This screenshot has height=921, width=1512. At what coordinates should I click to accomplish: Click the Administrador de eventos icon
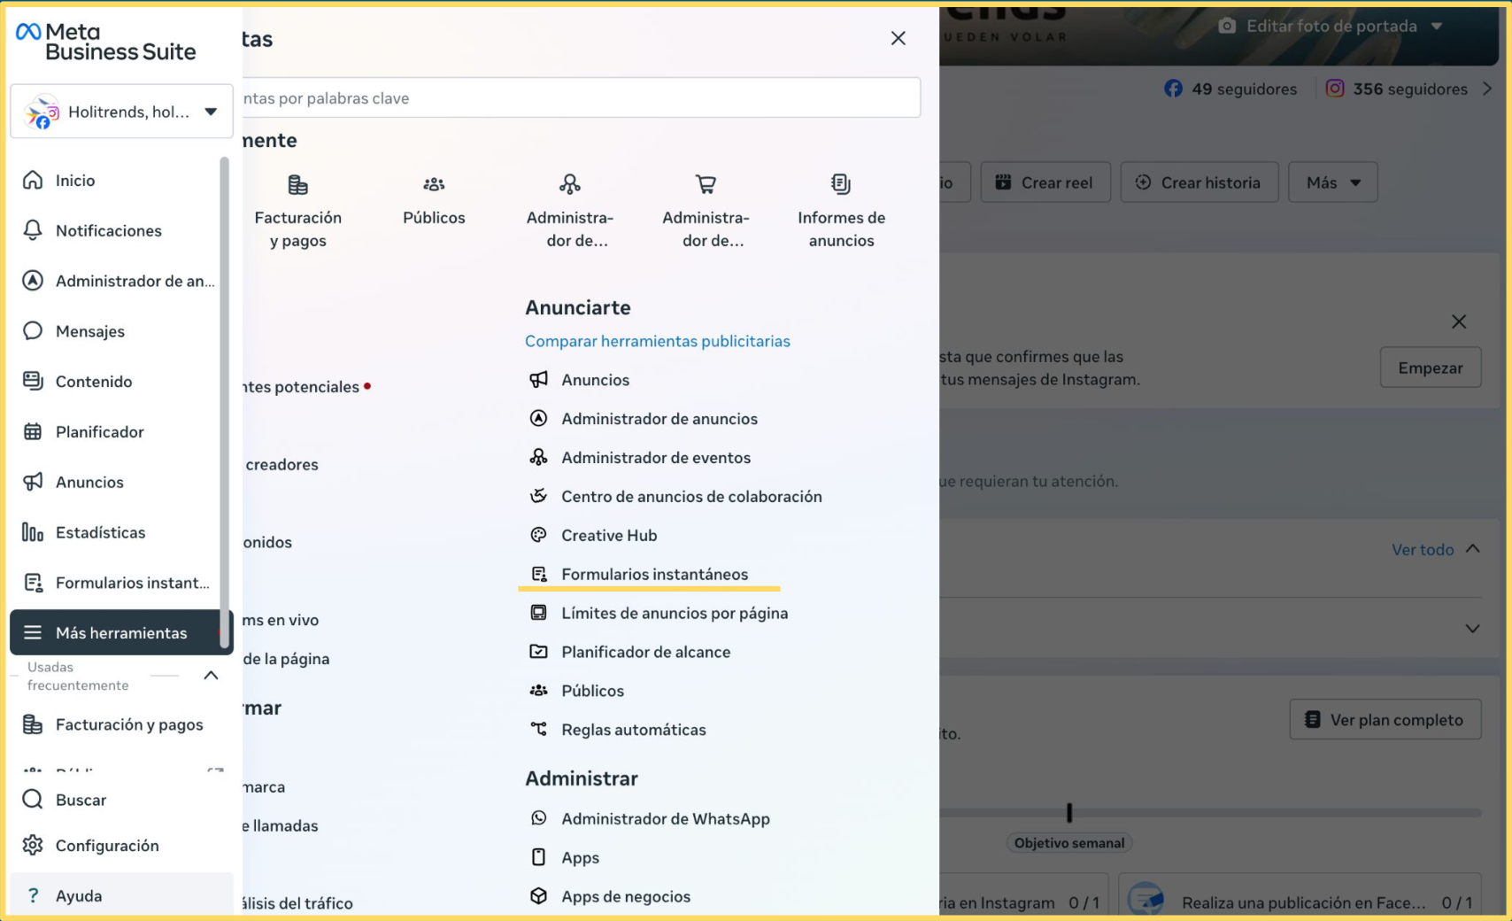pos(538,458)
